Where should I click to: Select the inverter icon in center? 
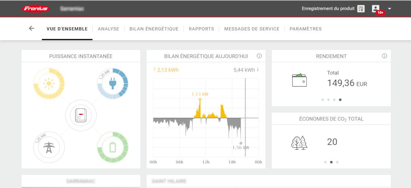(81, 116)
